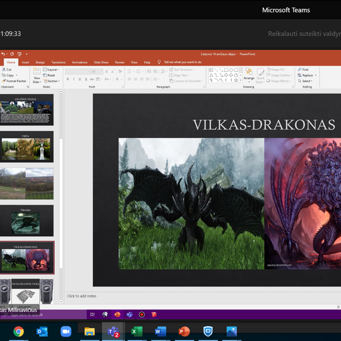Open File Explorer from the taskbar
341x341 pixels.
[90, 332]
